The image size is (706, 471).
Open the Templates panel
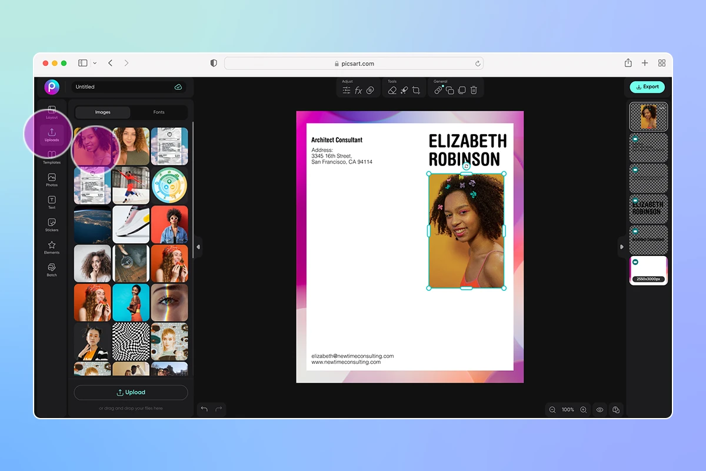pyautogui.click(x=51, y=155)
